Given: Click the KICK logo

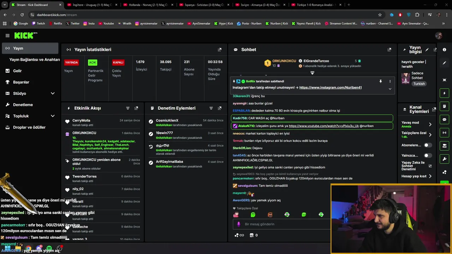Looking at the screenshot, I should [x=25, y=35].
